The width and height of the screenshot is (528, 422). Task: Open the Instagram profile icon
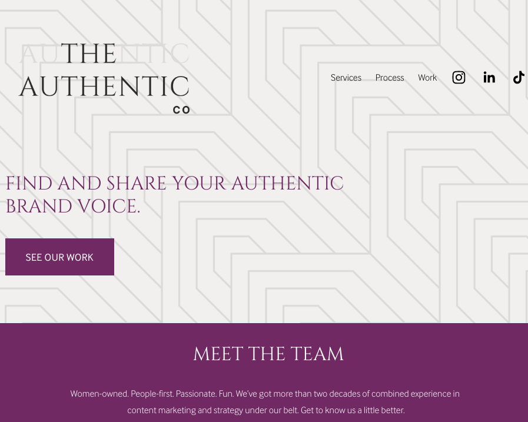pos(459,78)
